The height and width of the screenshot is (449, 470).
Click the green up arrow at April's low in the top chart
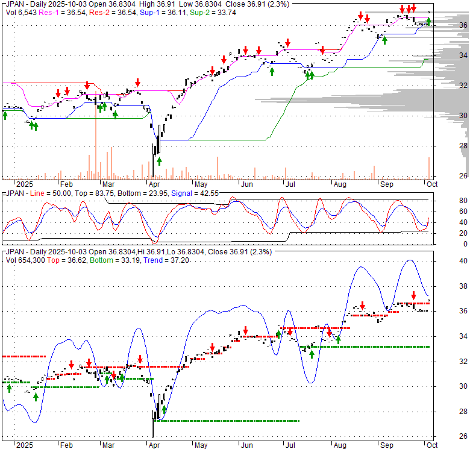coord(159,161)
